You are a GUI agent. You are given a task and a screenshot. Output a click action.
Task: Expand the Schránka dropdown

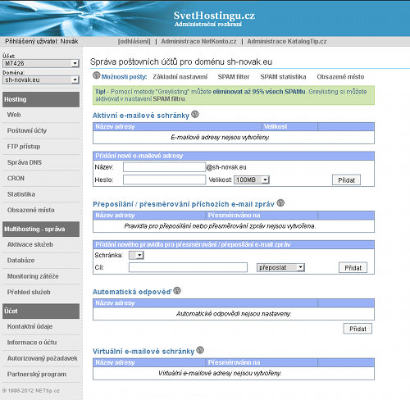136,255
